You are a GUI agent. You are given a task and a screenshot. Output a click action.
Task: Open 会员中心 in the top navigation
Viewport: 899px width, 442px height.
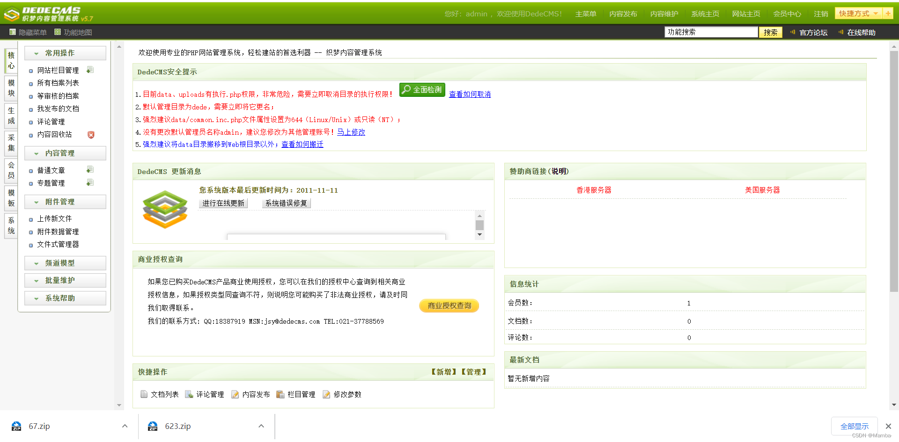787,14
